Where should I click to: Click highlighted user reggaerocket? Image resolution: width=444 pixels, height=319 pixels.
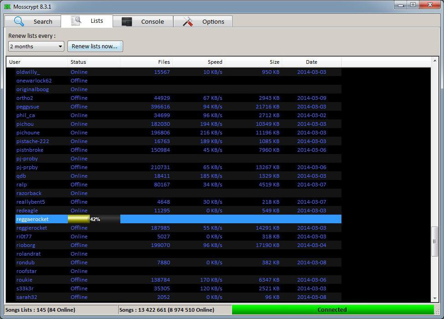click(32, 219)
